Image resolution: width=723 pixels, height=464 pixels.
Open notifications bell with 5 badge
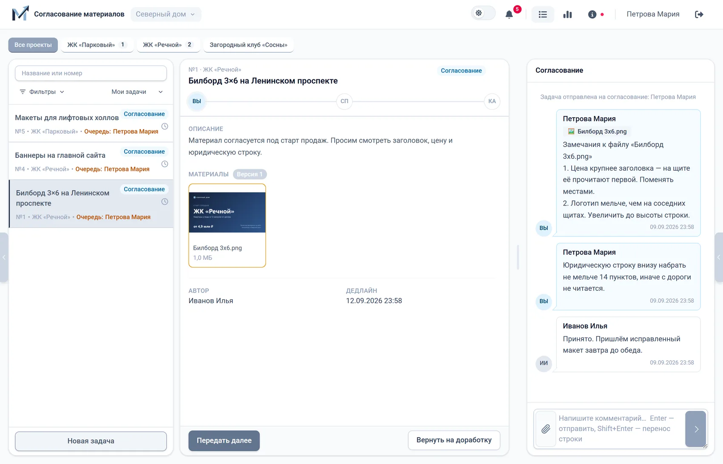tap(509, 14)
